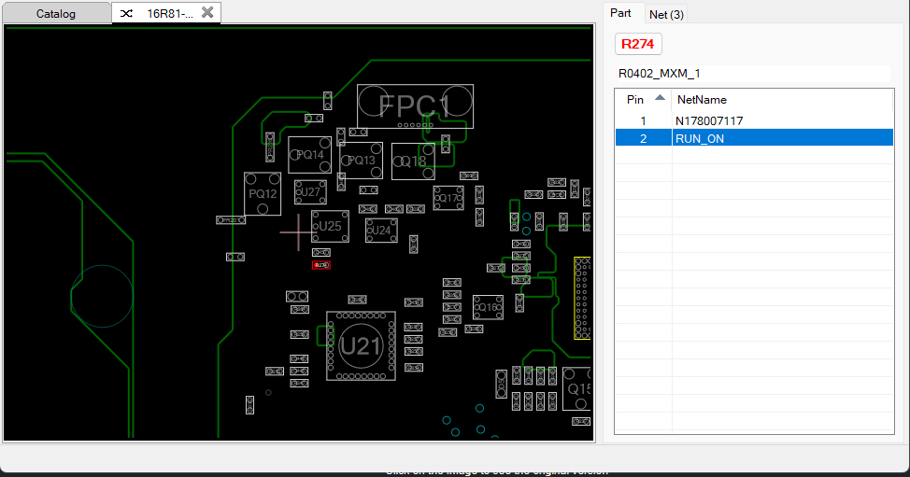Select the U24 component

380,230
